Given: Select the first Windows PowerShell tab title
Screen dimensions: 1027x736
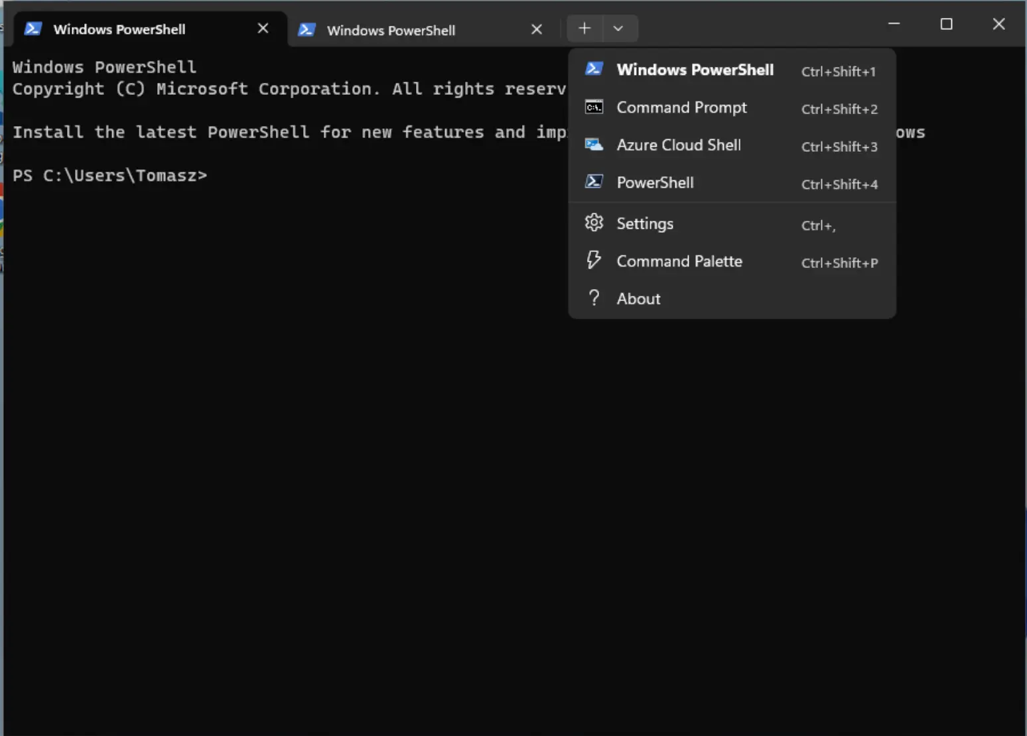Looking at the screenshot, I should tap(119, 29).
